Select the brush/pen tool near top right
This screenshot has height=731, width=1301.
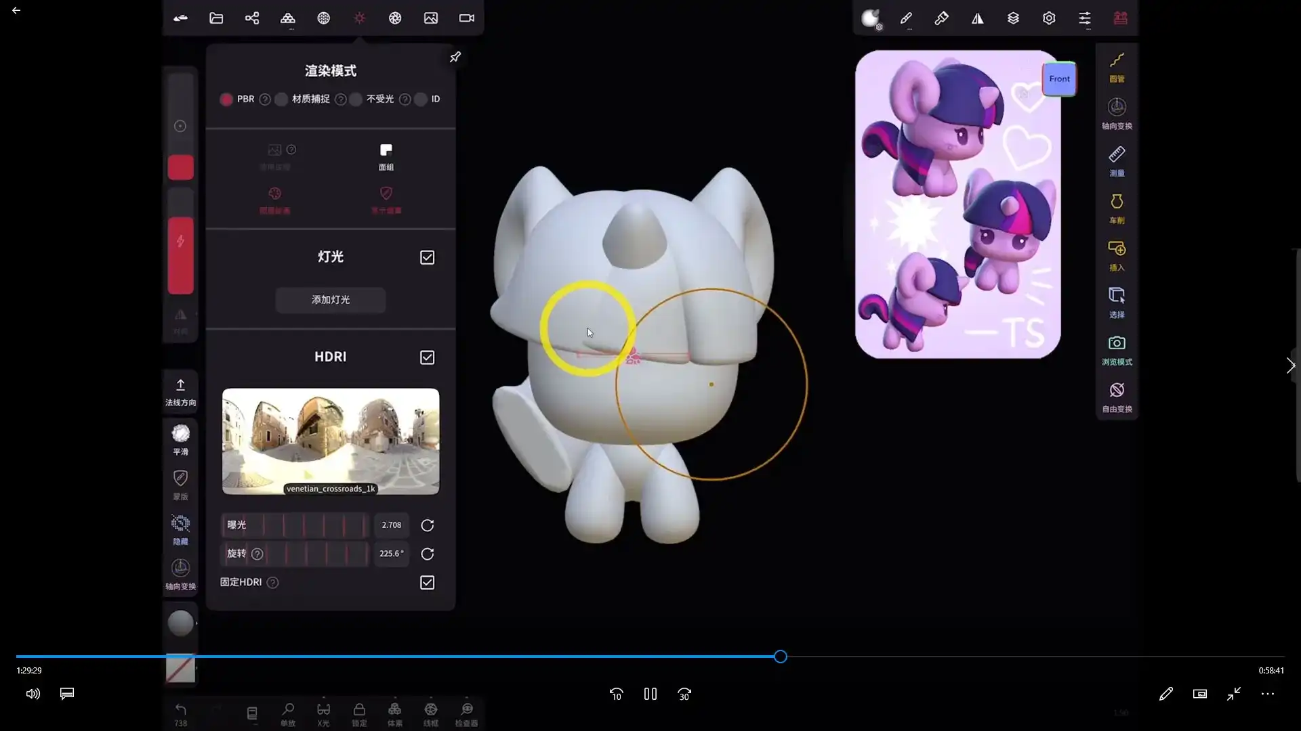[906, 18]
